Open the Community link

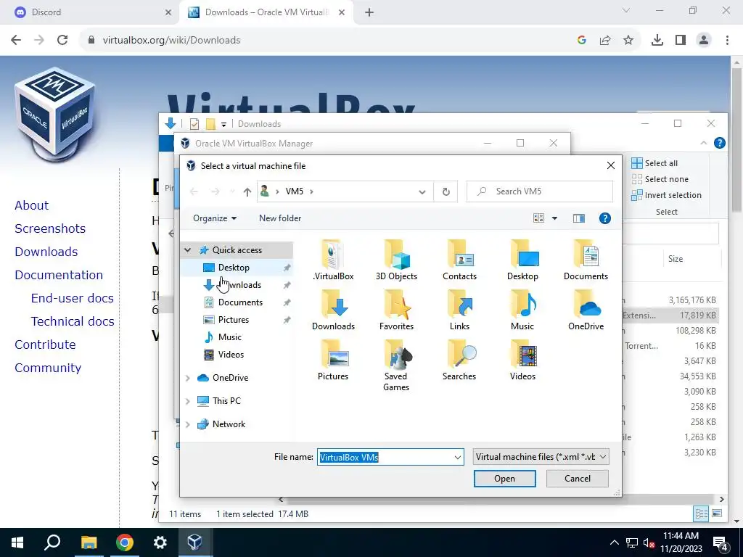coord(48,368)
